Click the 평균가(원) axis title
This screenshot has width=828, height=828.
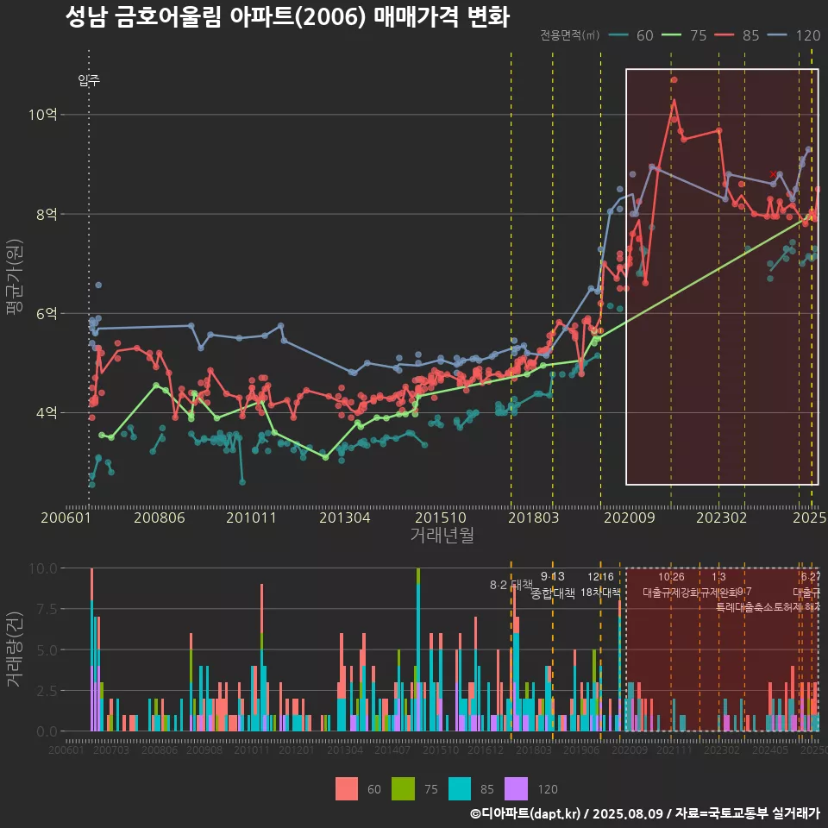click(x=14, y=277)
